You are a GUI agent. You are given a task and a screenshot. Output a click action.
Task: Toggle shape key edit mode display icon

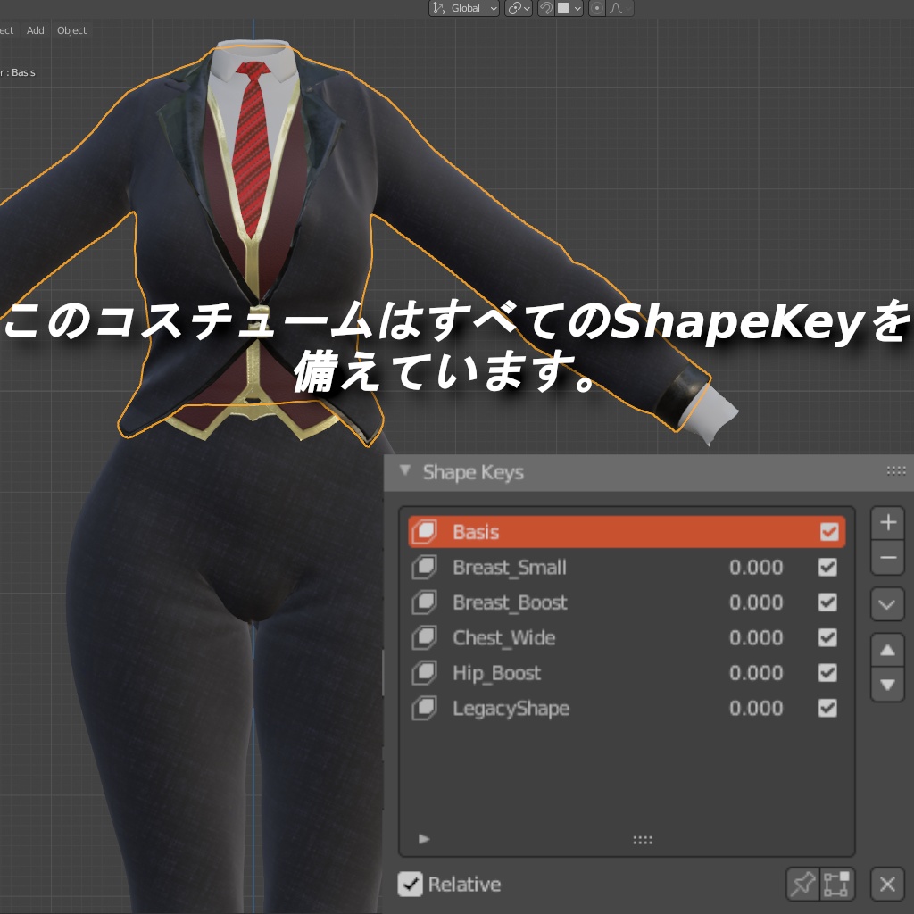click(836, 884)
